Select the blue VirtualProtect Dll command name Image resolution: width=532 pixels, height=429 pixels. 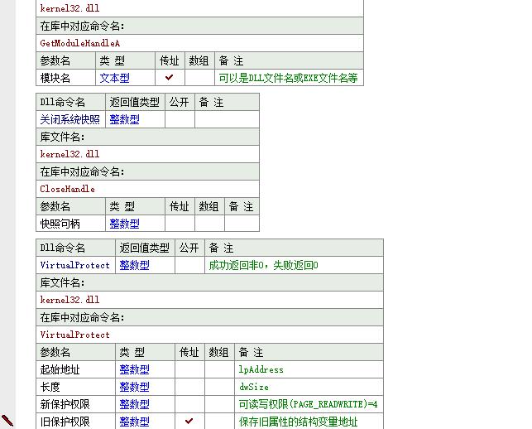point(74,265)
